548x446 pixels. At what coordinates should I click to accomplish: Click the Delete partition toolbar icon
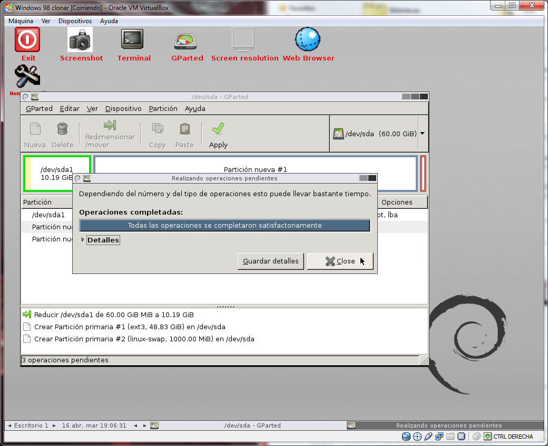pos(62,129)
